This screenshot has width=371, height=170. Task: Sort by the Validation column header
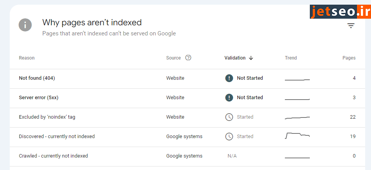tap(235, 58)
